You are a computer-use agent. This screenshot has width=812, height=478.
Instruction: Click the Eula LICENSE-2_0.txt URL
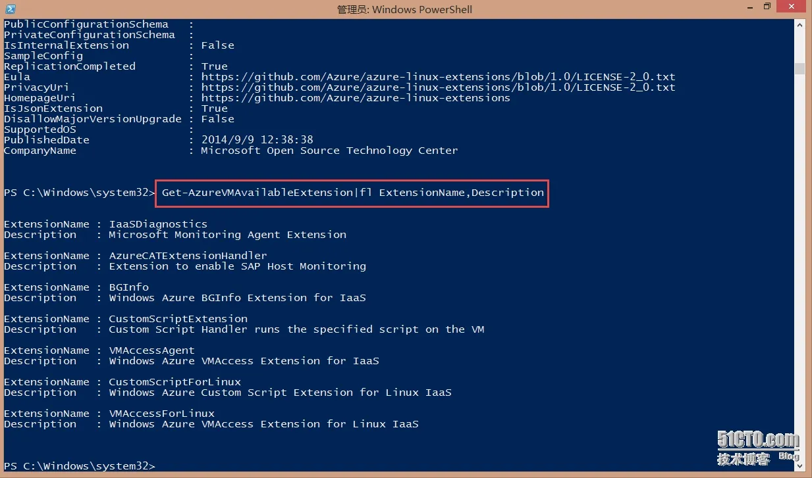click(438, 77)
